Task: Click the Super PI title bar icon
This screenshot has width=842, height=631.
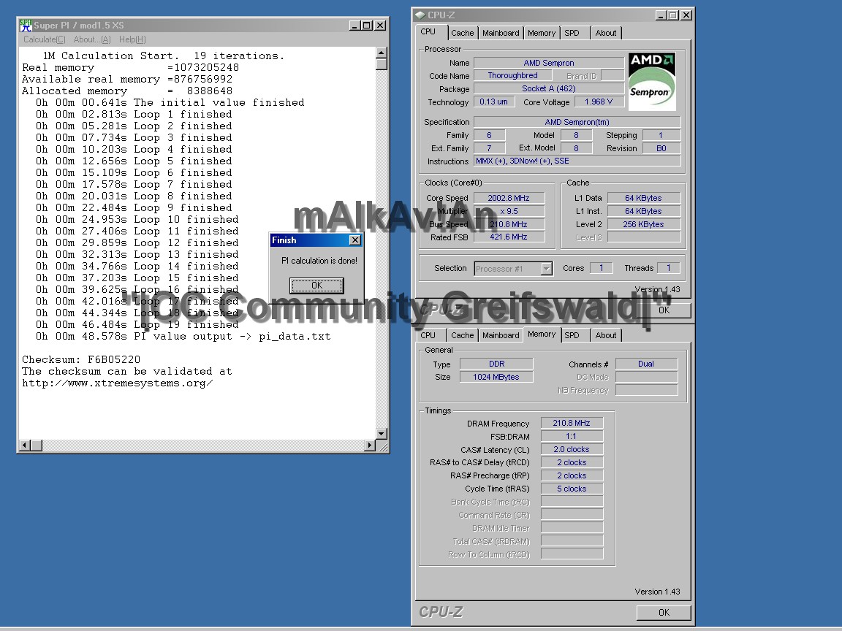Action: tap(26, 26)
